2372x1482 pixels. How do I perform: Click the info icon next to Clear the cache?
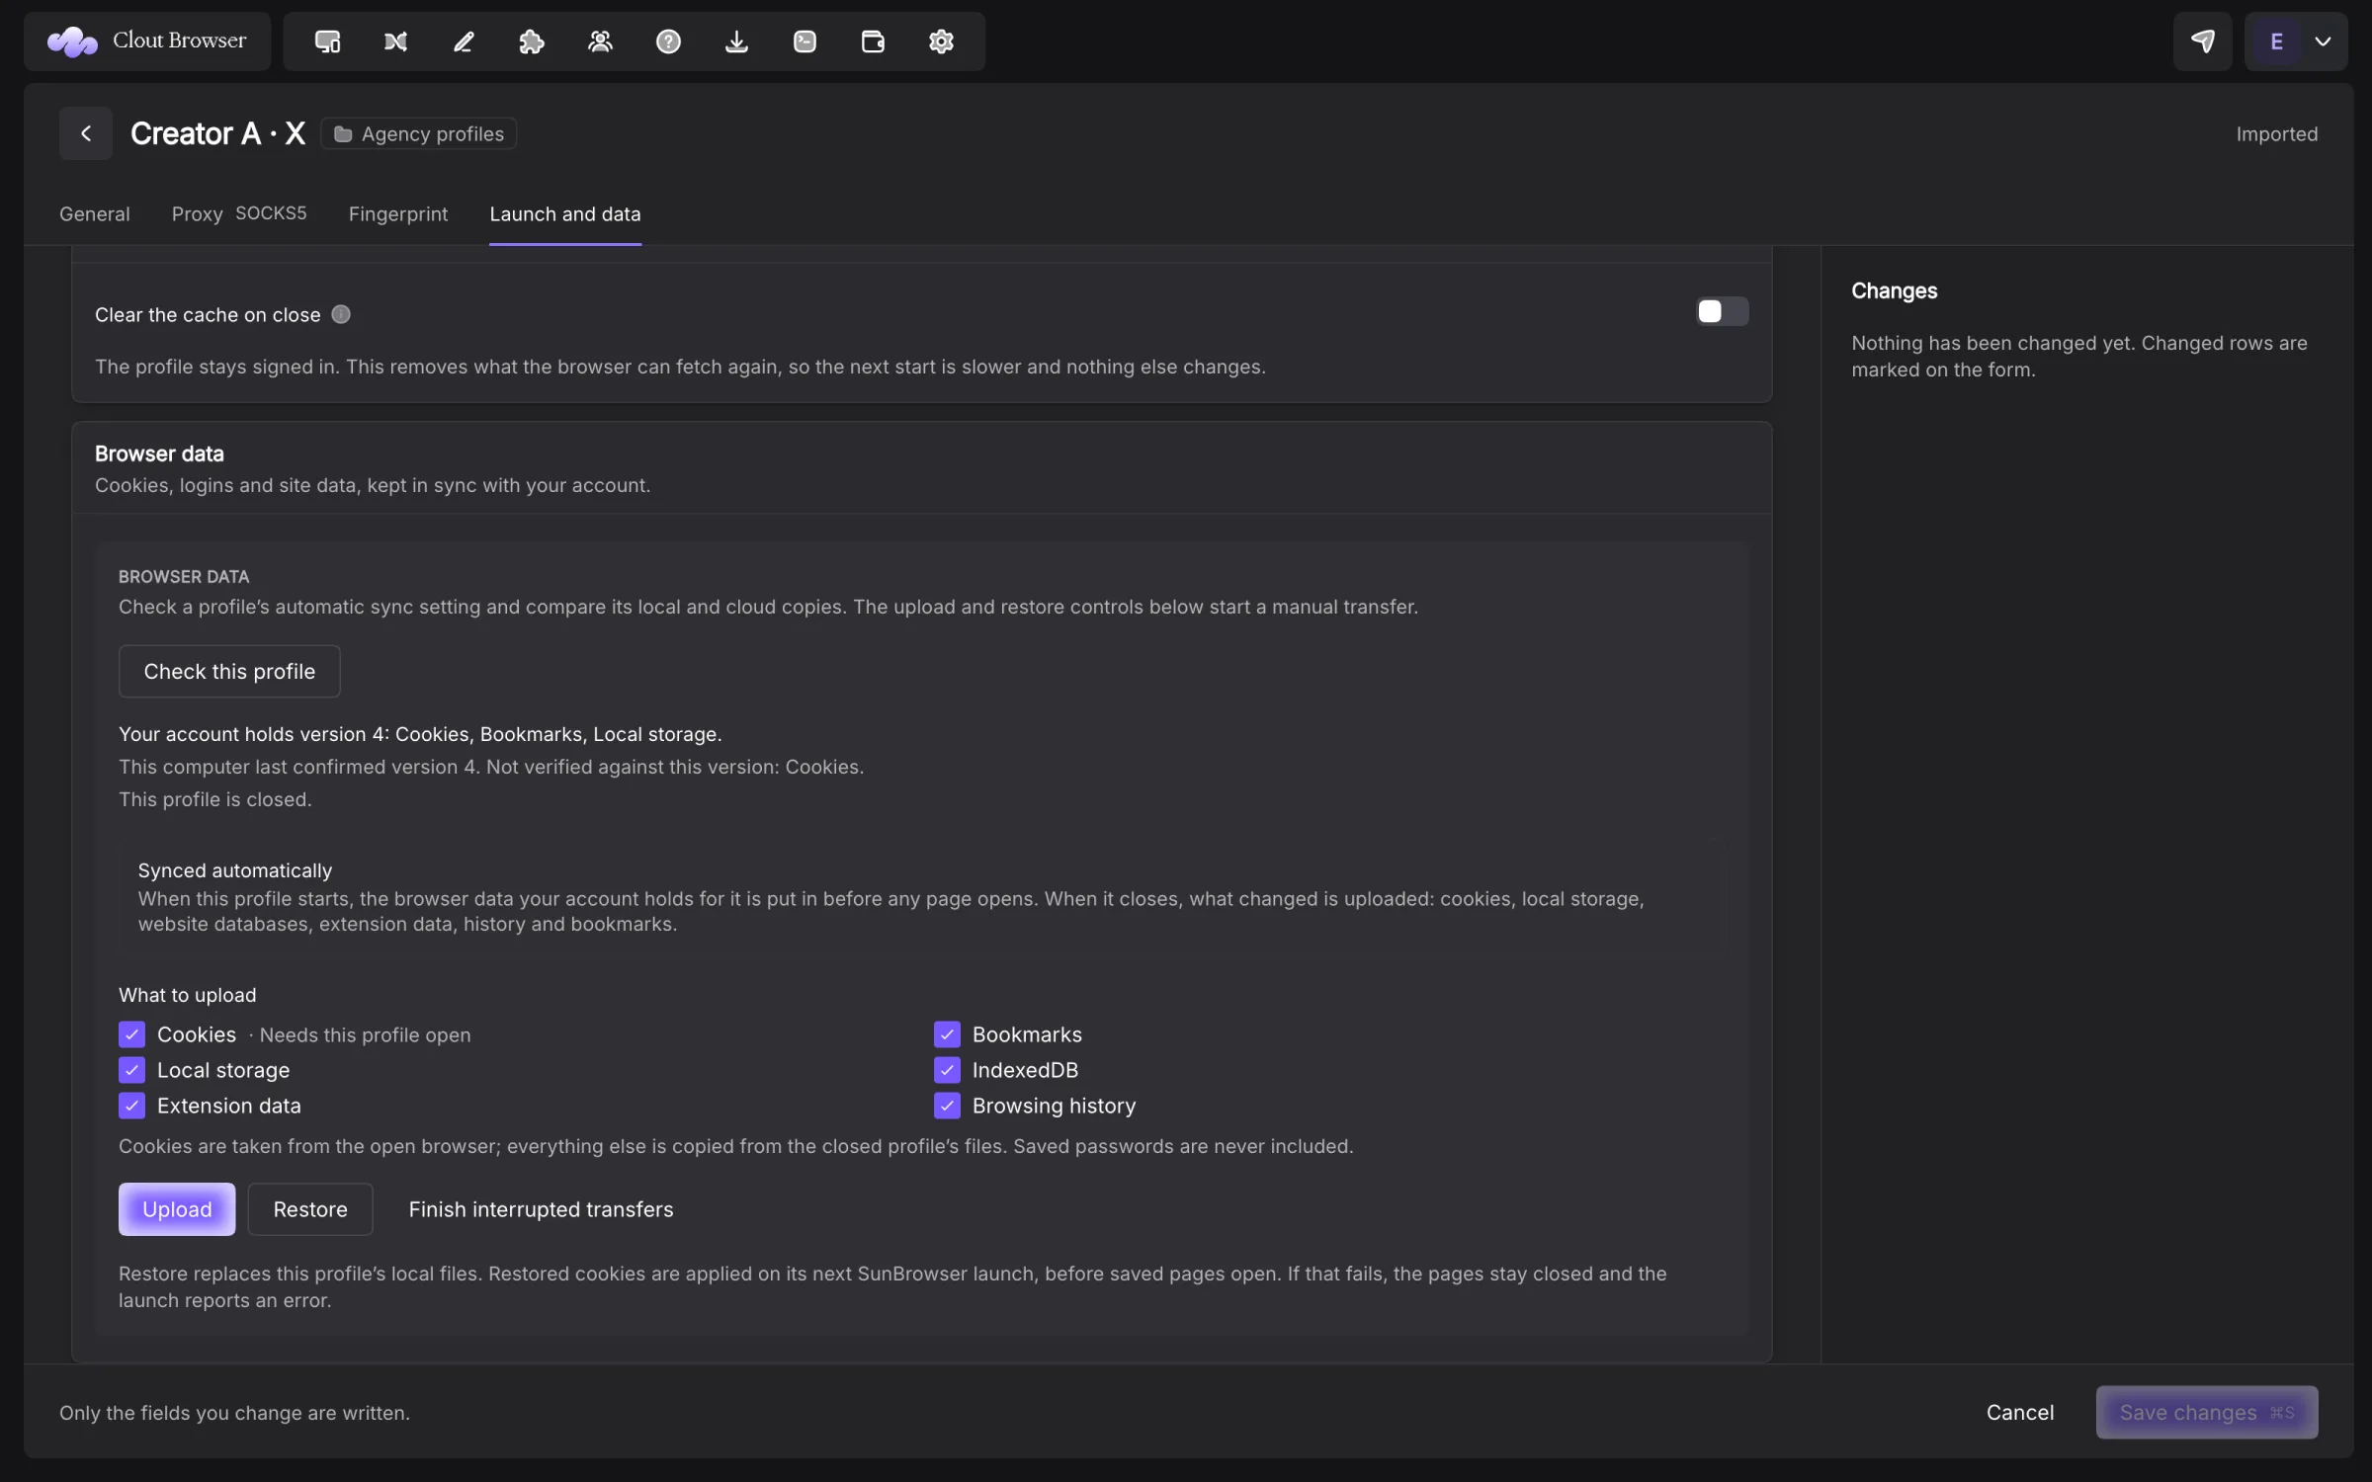341,314
